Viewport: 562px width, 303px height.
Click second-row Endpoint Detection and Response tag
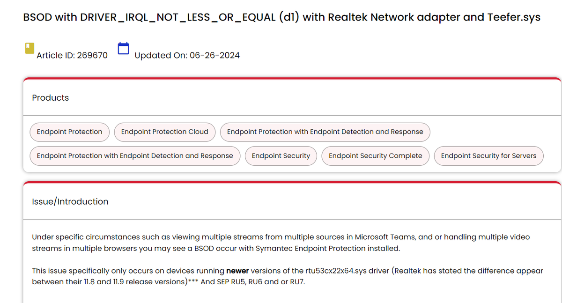[135, 156]
